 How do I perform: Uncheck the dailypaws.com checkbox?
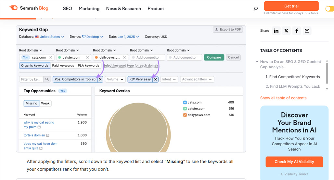(x=185, y=115)
